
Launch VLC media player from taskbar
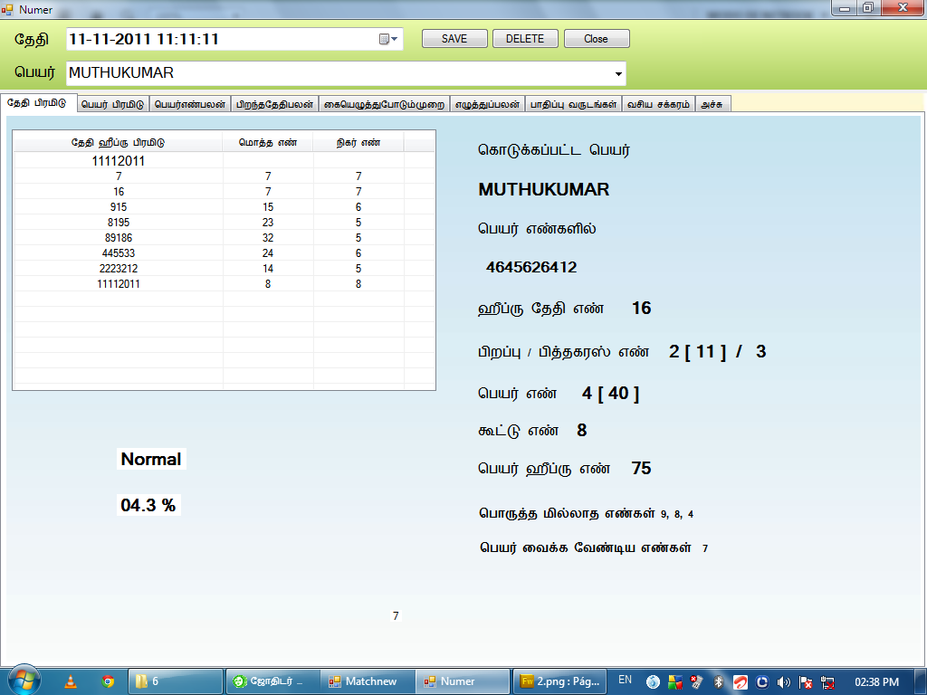click(x=71, y=681)
